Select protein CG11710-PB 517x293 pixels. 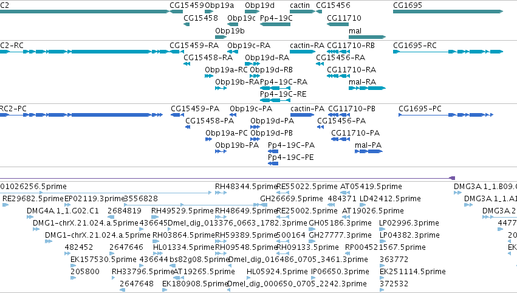[x=339, y=115]
